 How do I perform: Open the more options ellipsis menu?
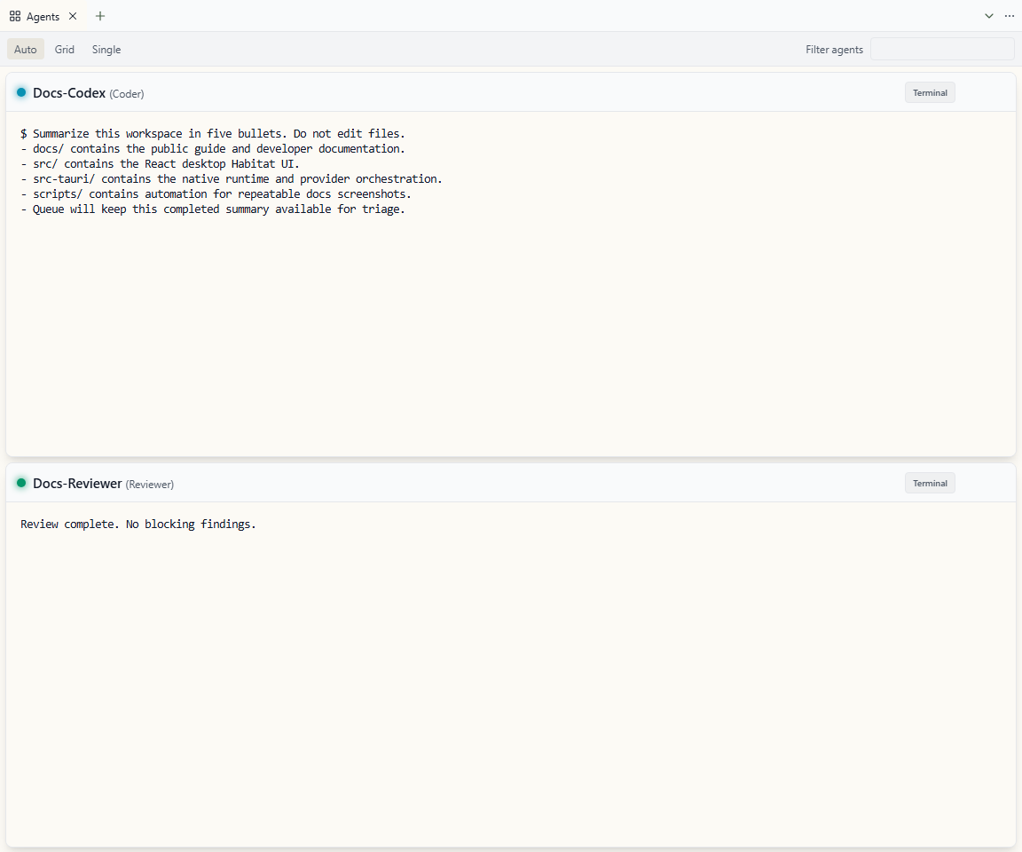1010,16
